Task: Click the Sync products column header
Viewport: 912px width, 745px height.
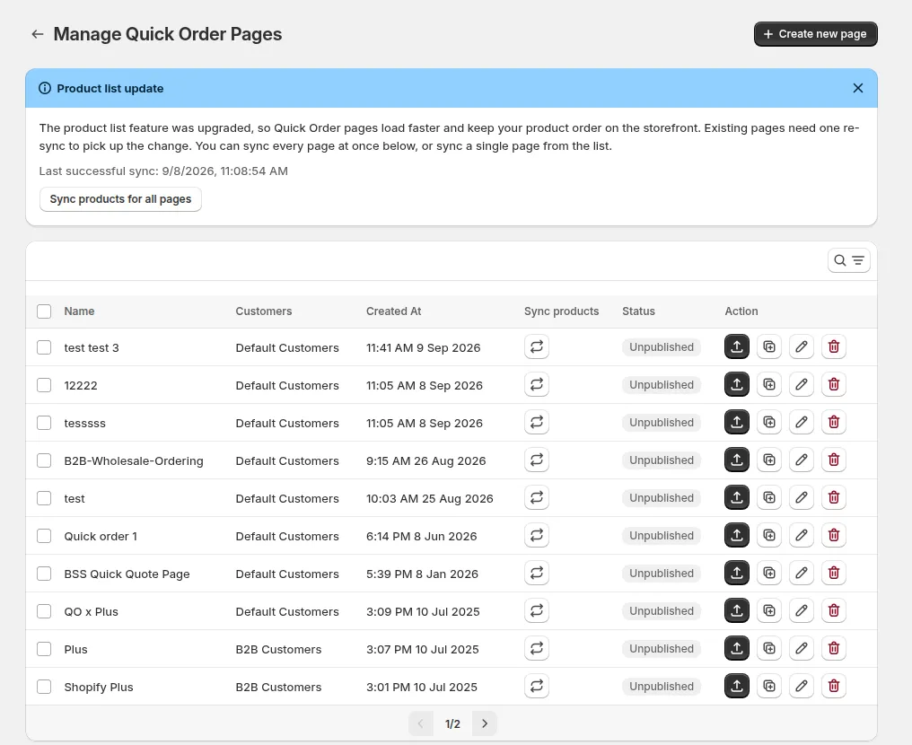Action: (x=561, y=311)
